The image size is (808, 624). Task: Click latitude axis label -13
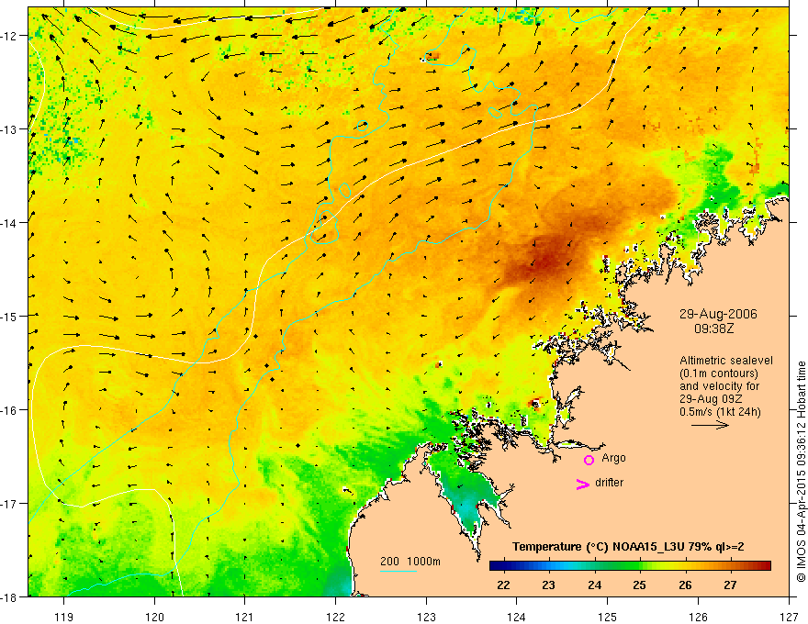(x=10, y=129)
